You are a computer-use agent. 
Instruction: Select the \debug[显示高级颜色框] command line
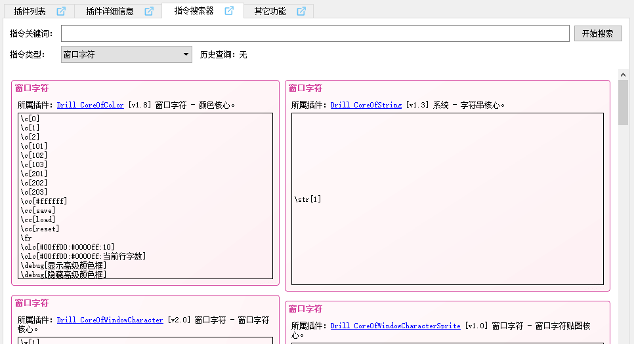(x=63, y=265)
